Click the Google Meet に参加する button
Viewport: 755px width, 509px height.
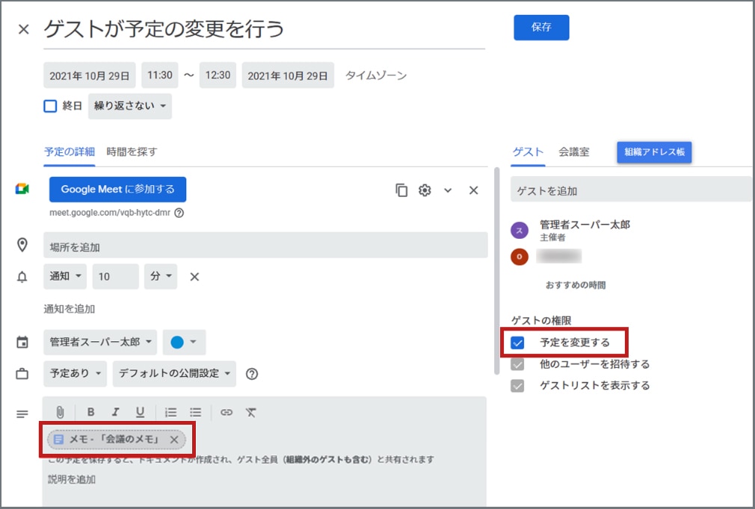click(117, 190)
